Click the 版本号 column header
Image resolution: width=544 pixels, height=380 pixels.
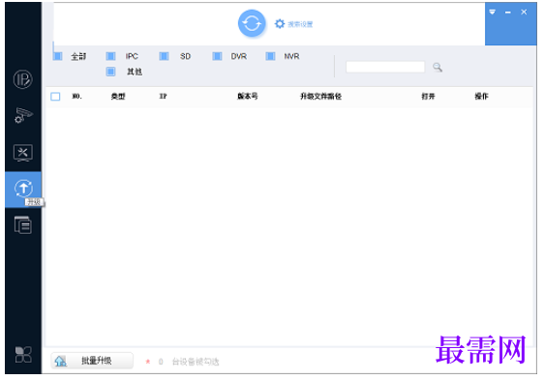click(248, 97)
